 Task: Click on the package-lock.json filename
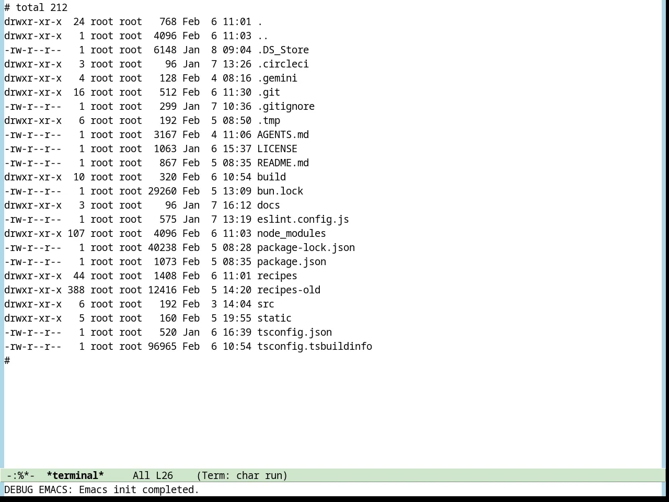306,247
